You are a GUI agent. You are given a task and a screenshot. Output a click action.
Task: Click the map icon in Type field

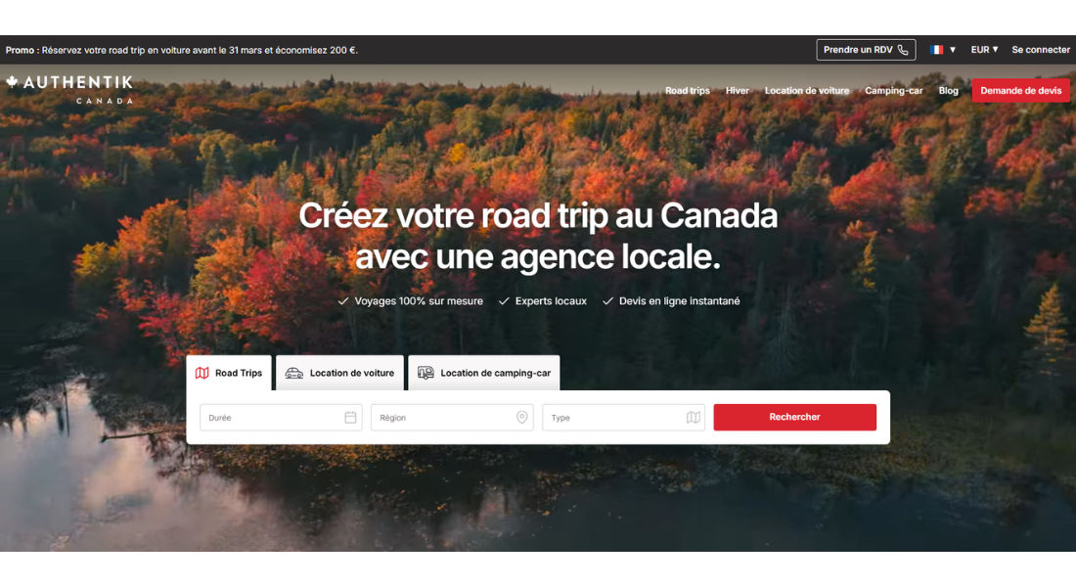click(694, 418)
